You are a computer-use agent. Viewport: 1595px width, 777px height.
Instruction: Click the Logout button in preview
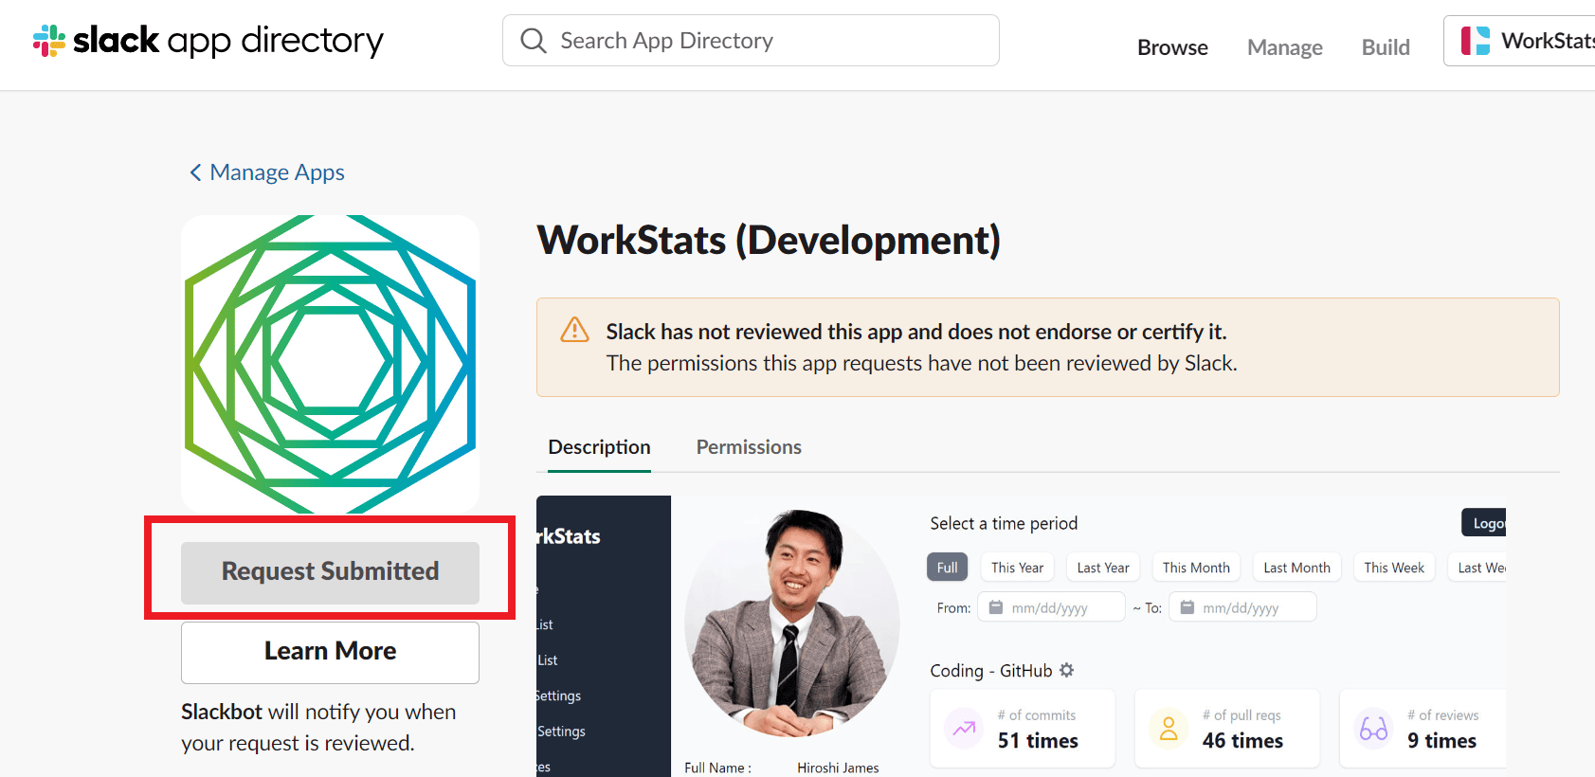pyautogui.click(x=1484, y=523)
